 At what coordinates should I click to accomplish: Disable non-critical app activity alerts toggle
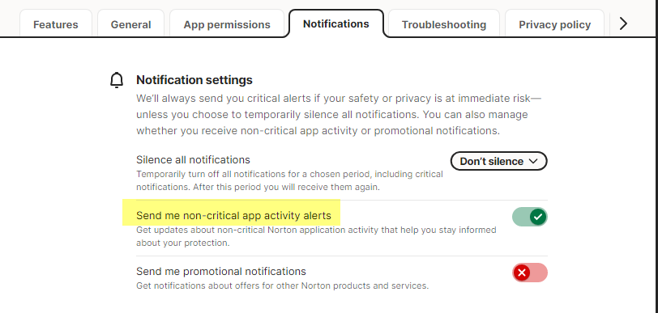(530, 217)
